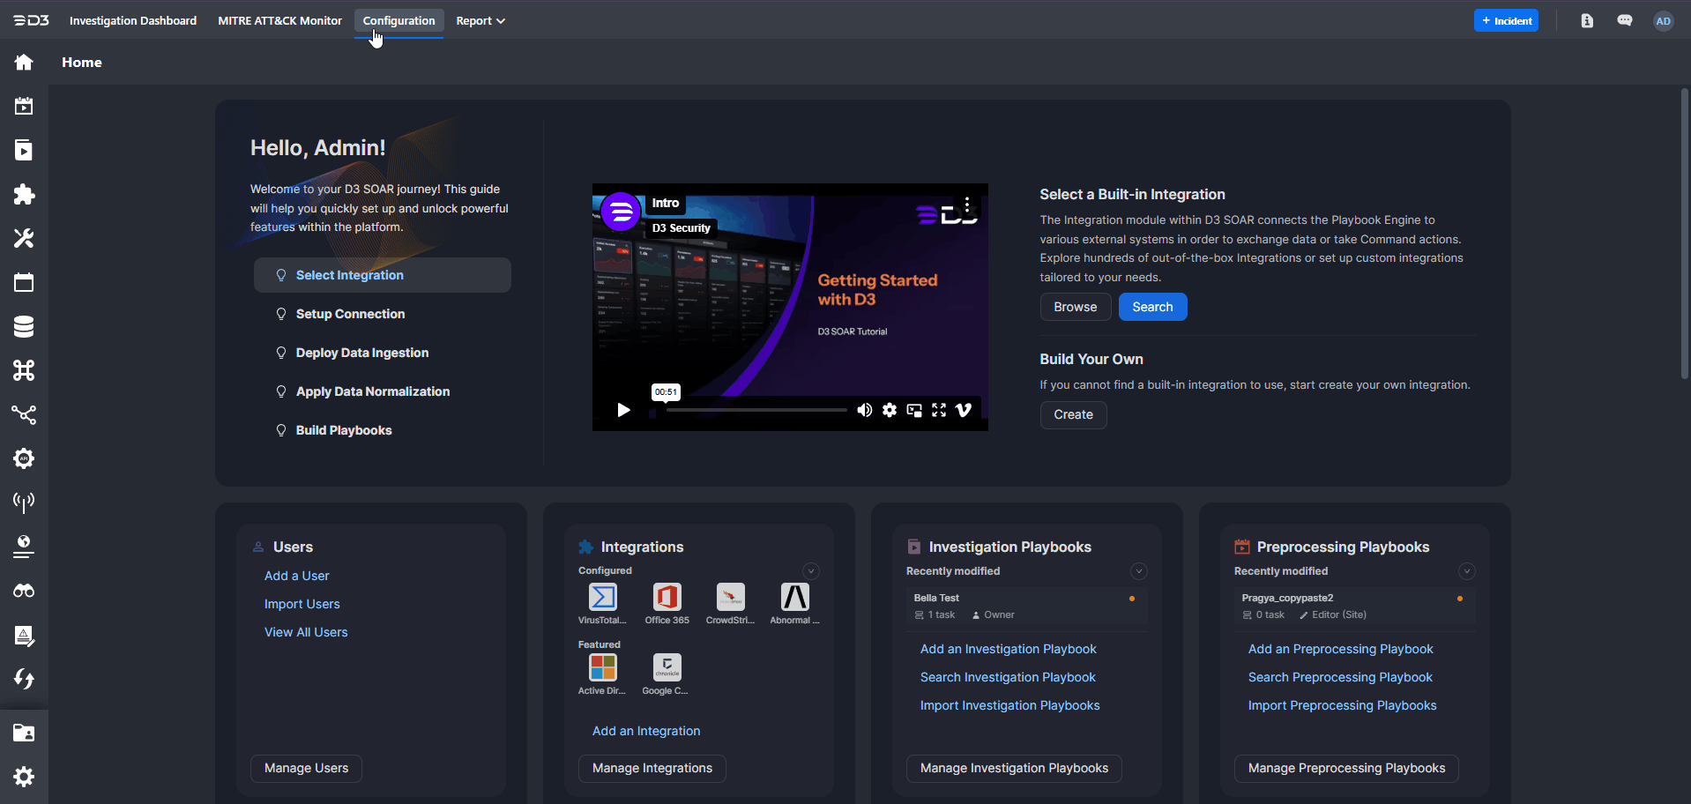
Task: Toggle picture-in-picture on the video
Action: (x=914, y=410)
